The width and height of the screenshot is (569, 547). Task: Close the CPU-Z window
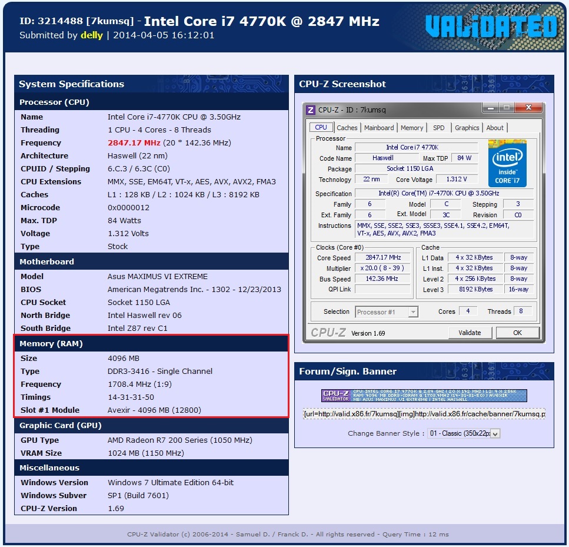point(528,108)
